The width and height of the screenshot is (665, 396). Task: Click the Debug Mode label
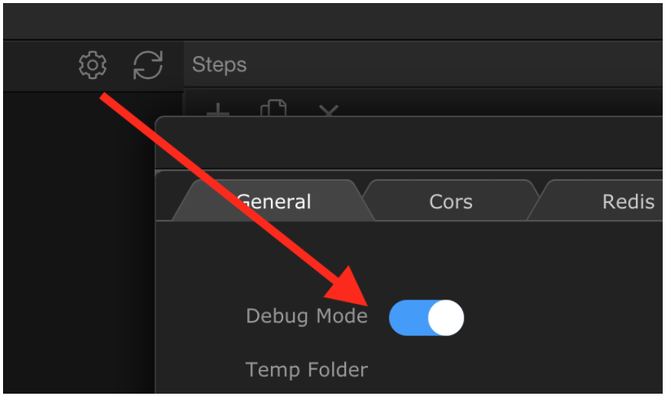(x=306, y=316)
